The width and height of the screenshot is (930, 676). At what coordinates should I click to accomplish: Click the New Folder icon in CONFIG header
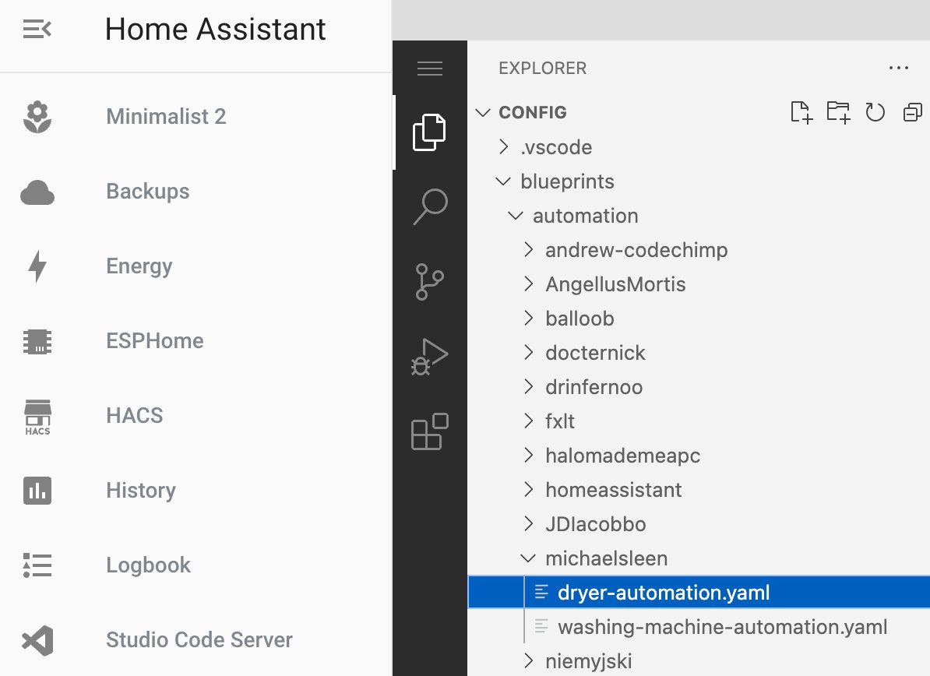[x=839, y=112]
